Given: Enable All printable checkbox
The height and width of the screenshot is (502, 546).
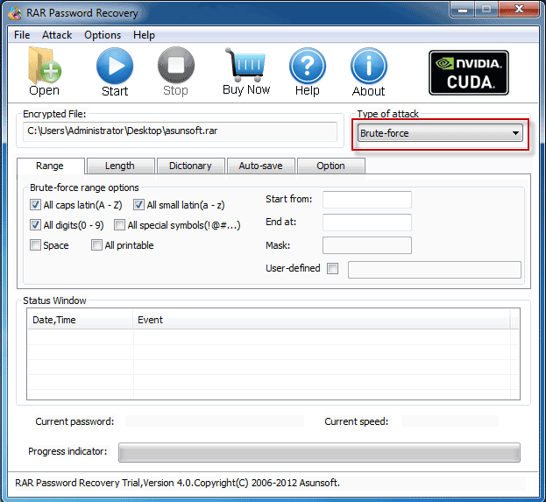Looking at the screenshot, I should (x=96, y=245).
